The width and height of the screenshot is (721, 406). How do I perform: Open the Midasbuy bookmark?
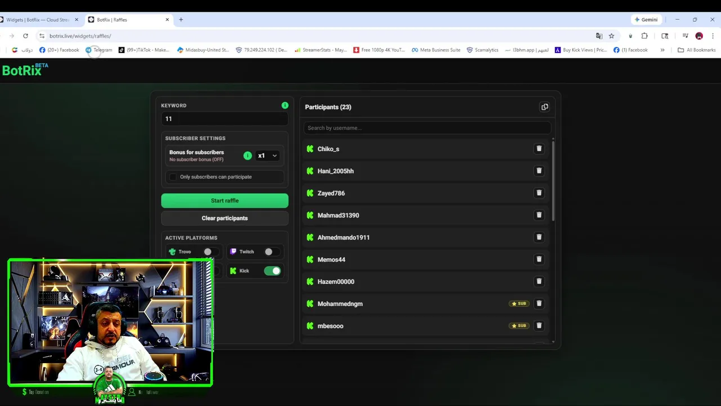pos(203,50)
